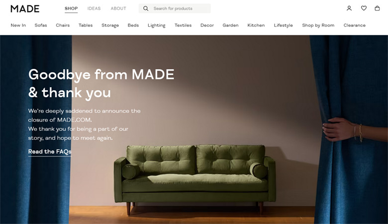Image resolution: width=388 pixels, height=224 pixels.
Task: Go home via MADE logo
Action: [x=25, y=8]
